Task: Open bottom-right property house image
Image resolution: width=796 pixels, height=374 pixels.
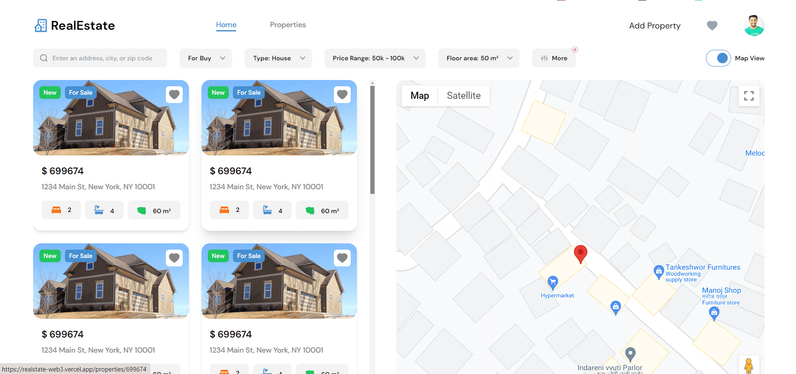Action: pyautogui.click(x=279, y=281)
